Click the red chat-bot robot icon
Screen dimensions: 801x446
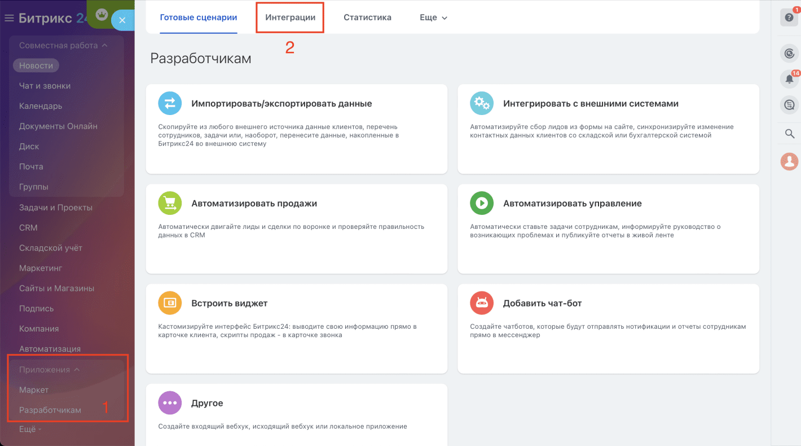click(482, 303)
